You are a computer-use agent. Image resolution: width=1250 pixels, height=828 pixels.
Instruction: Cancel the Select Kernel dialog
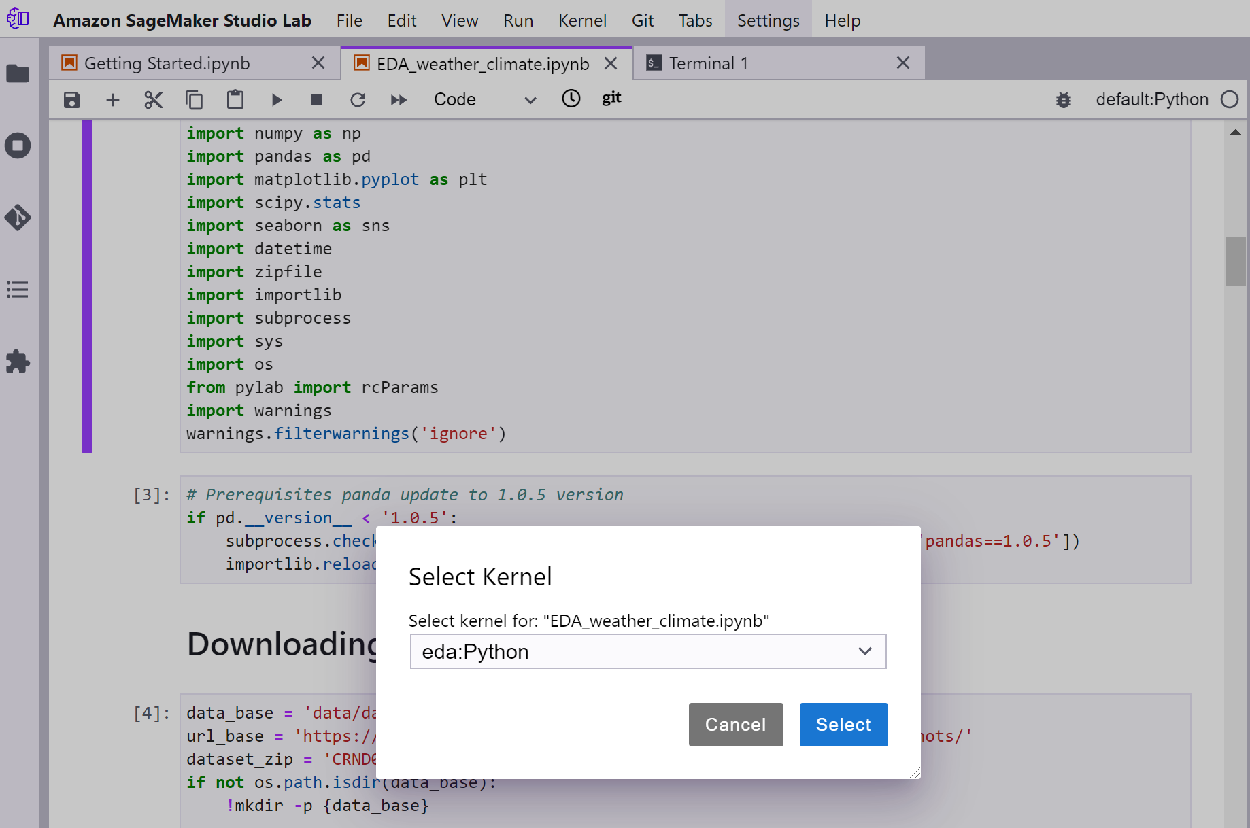[x=735, y=725]
